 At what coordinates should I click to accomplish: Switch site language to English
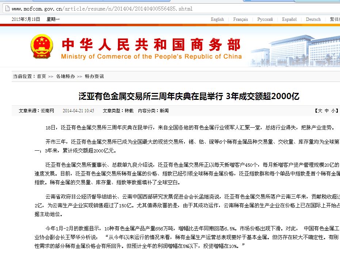(x=217, y=19)
